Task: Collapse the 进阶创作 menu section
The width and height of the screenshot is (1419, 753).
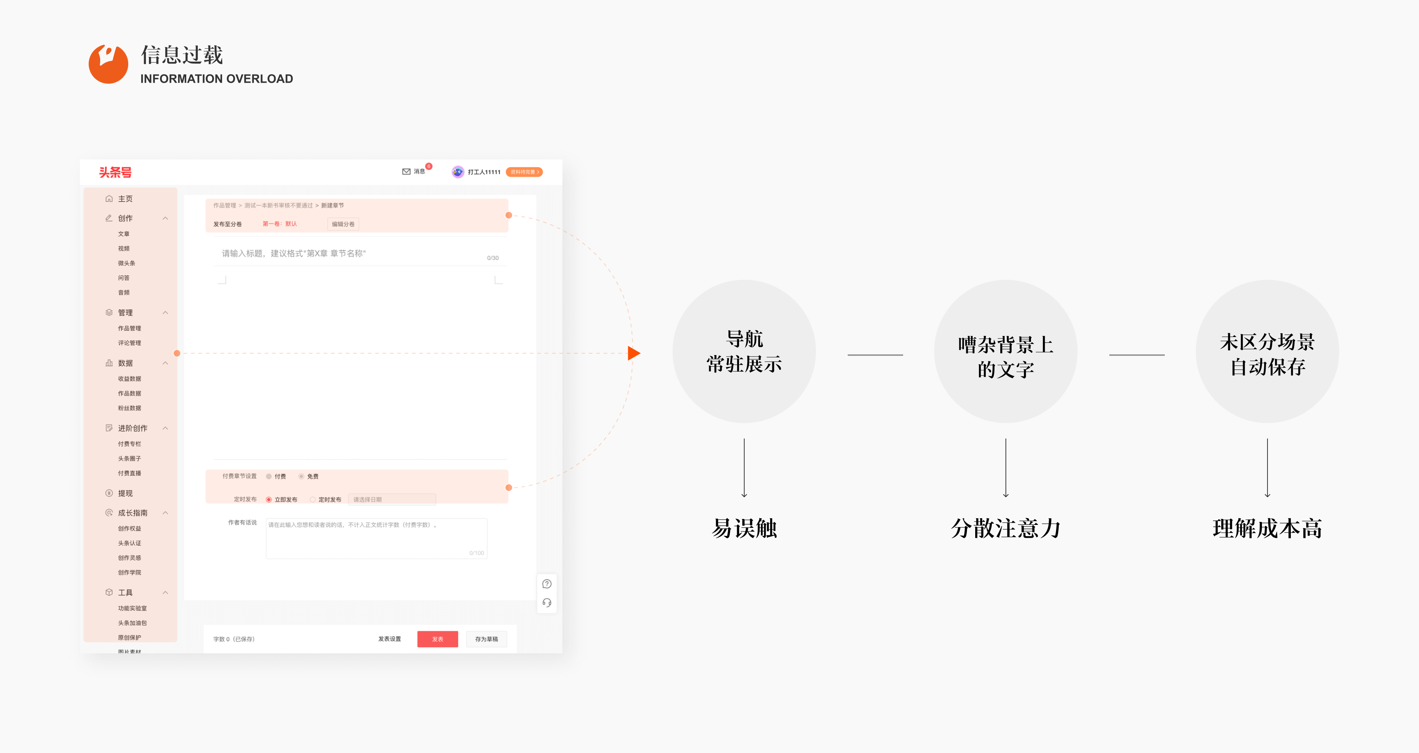Action: point(165,428)
